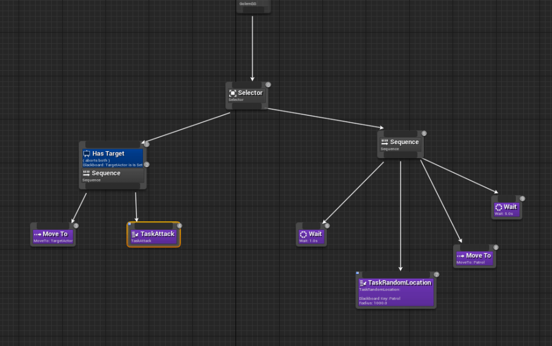Viewport: 552px width, 346px height.
Task: Click the index badge on TaskRandomLocation node
Action: pos(436,275)
